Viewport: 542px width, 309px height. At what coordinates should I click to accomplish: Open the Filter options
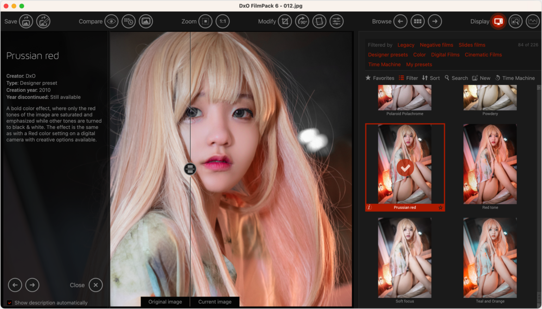[x=408, y=78]
